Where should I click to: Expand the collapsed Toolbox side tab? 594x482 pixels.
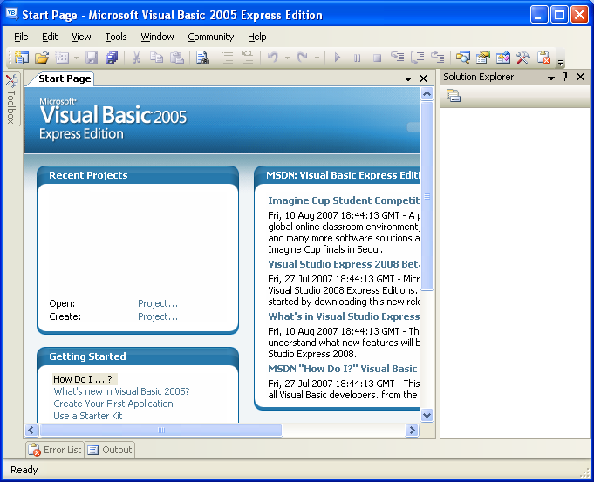pos(11,99)
